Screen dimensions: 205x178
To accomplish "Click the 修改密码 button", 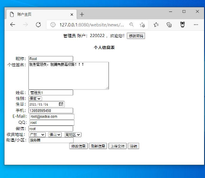I will [x=136, y=36].
